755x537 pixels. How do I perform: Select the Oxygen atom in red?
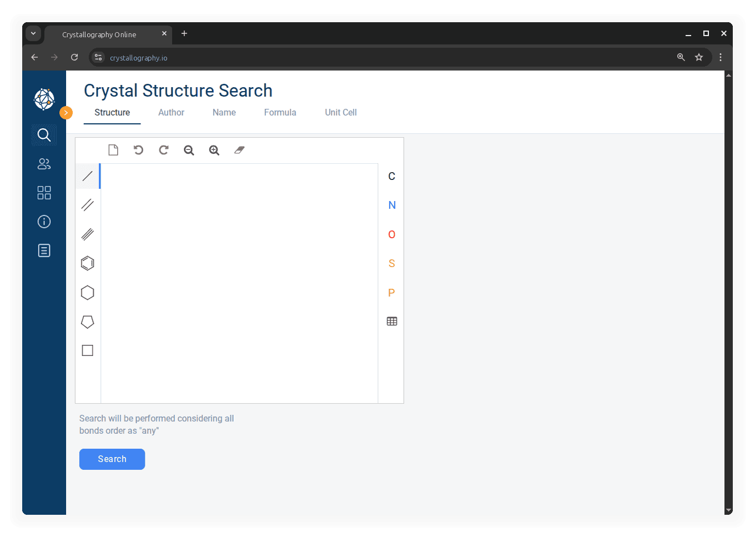[392, 234]
